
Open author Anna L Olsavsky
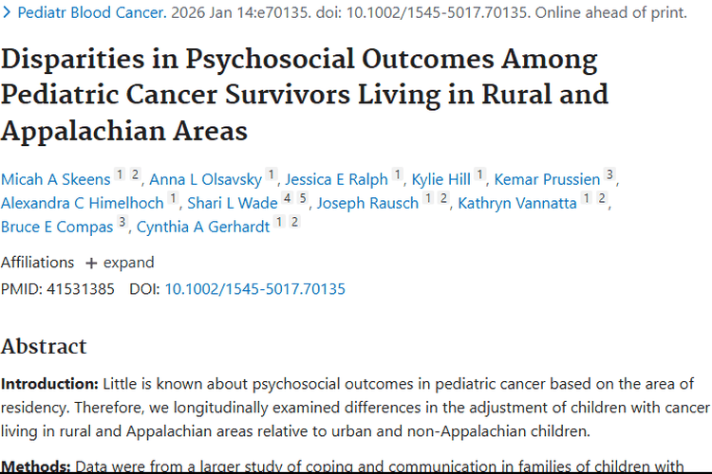[x=205, y=179]
